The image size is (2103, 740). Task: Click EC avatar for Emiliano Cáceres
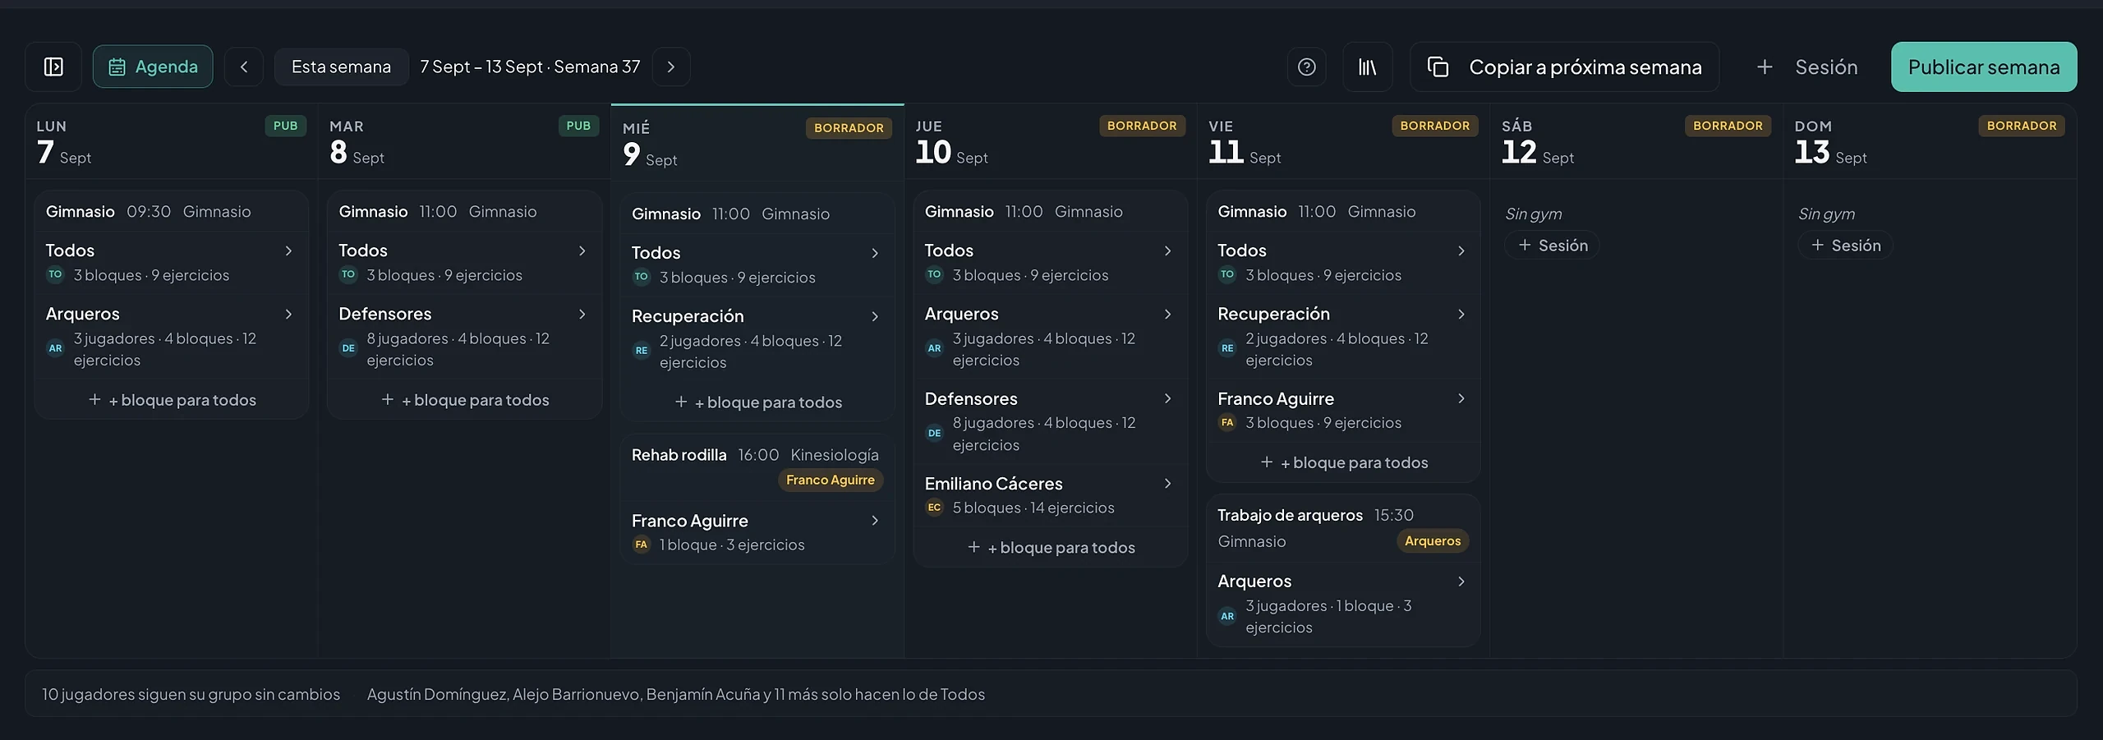pyautogui.click(x=934, y=508)
